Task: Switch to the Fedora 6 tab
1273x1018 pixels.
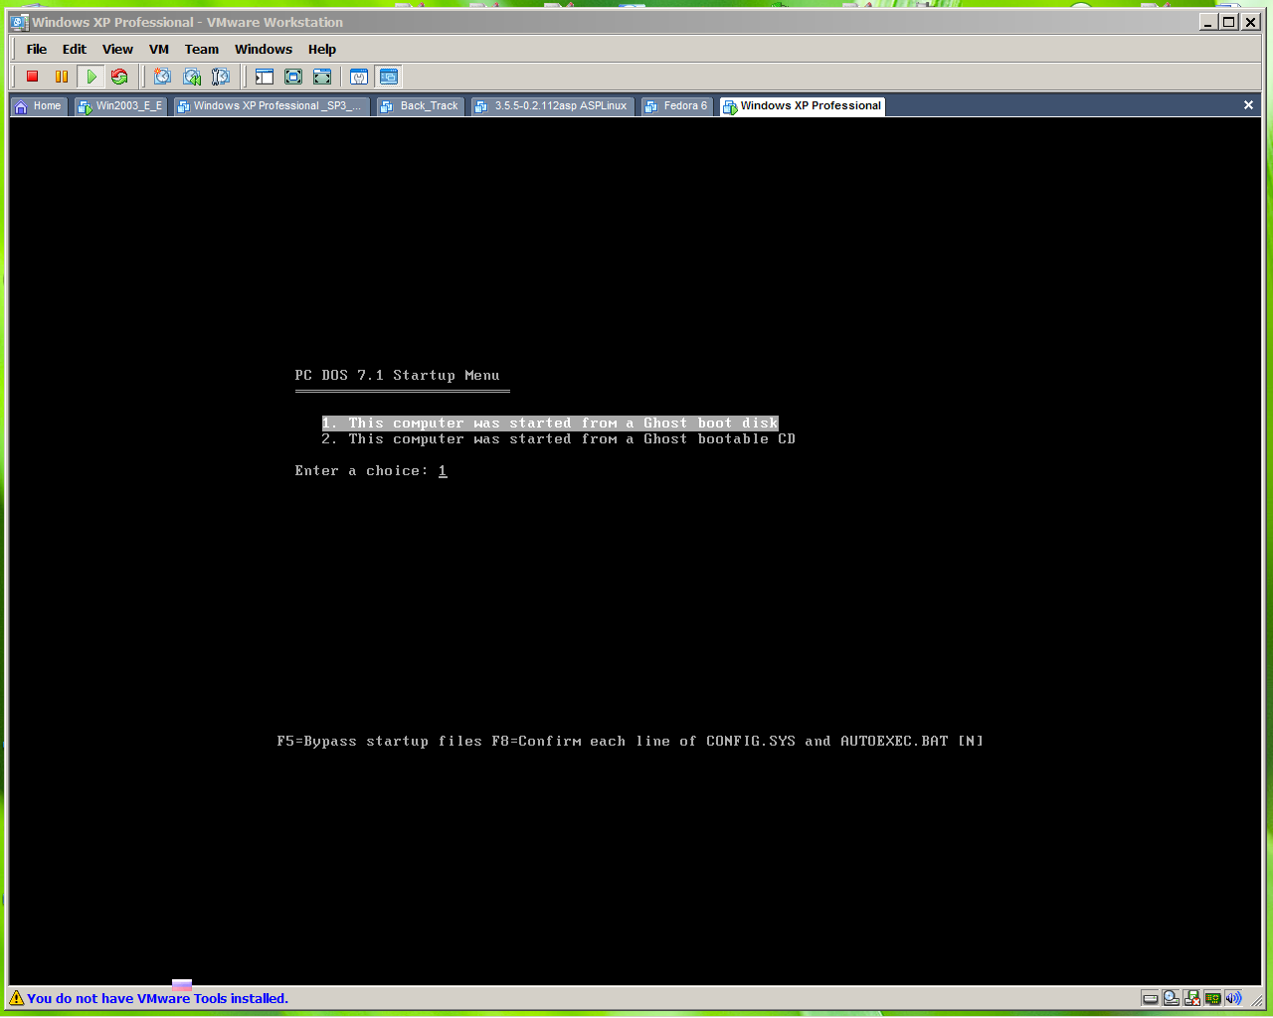Action: (677, 106)
